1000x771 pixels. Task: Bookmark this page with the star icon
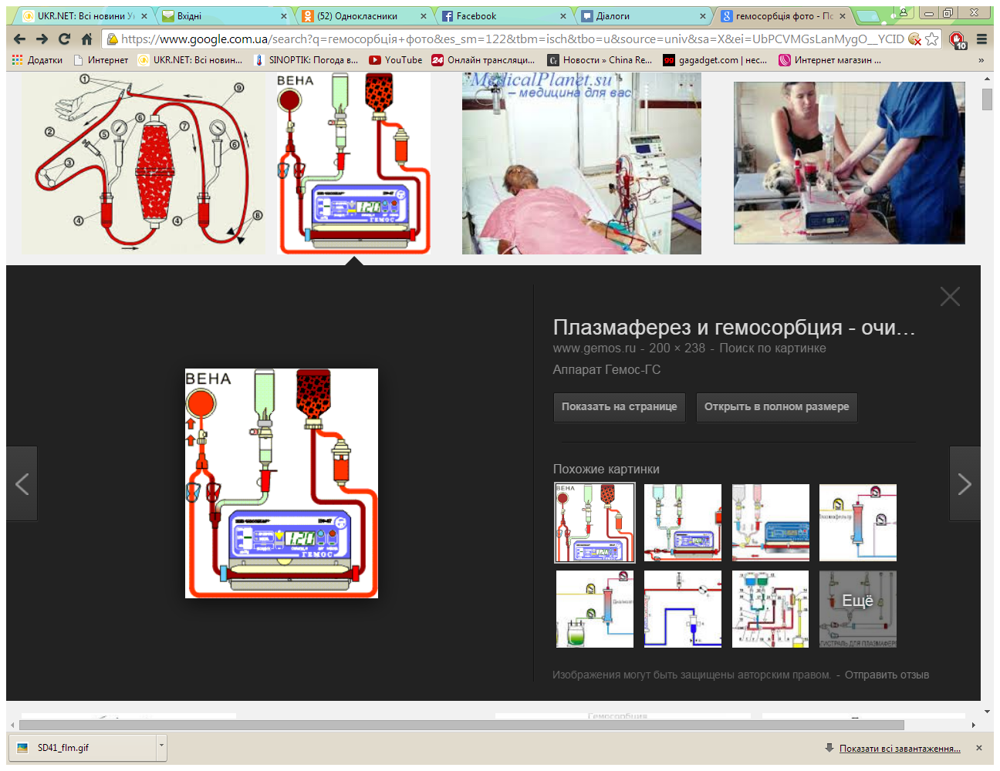click(932, 39)
